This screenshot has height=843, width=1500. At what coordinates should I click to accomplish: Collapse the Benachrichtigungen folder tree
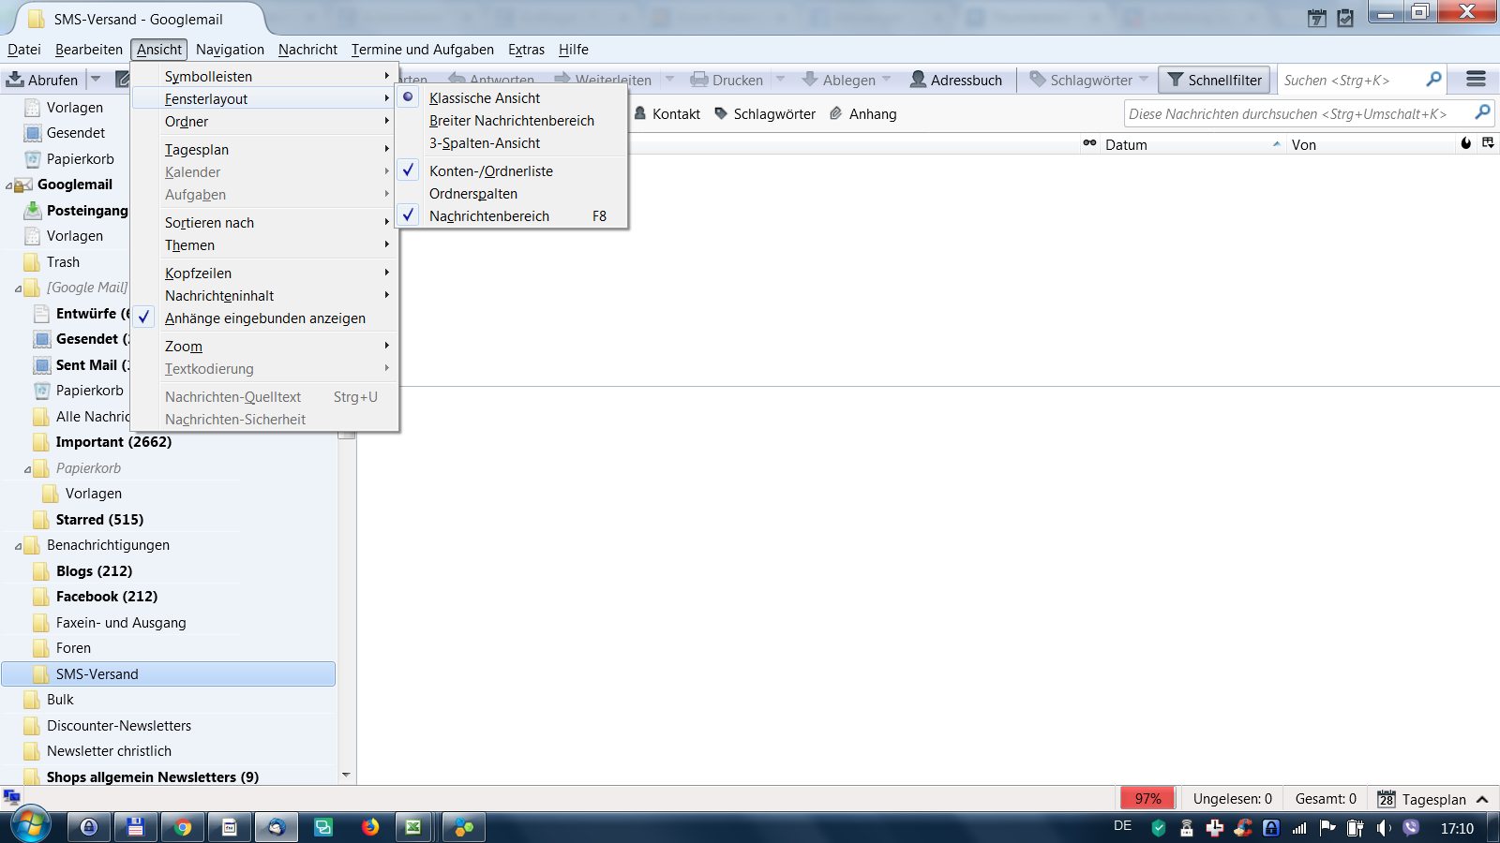18,546
